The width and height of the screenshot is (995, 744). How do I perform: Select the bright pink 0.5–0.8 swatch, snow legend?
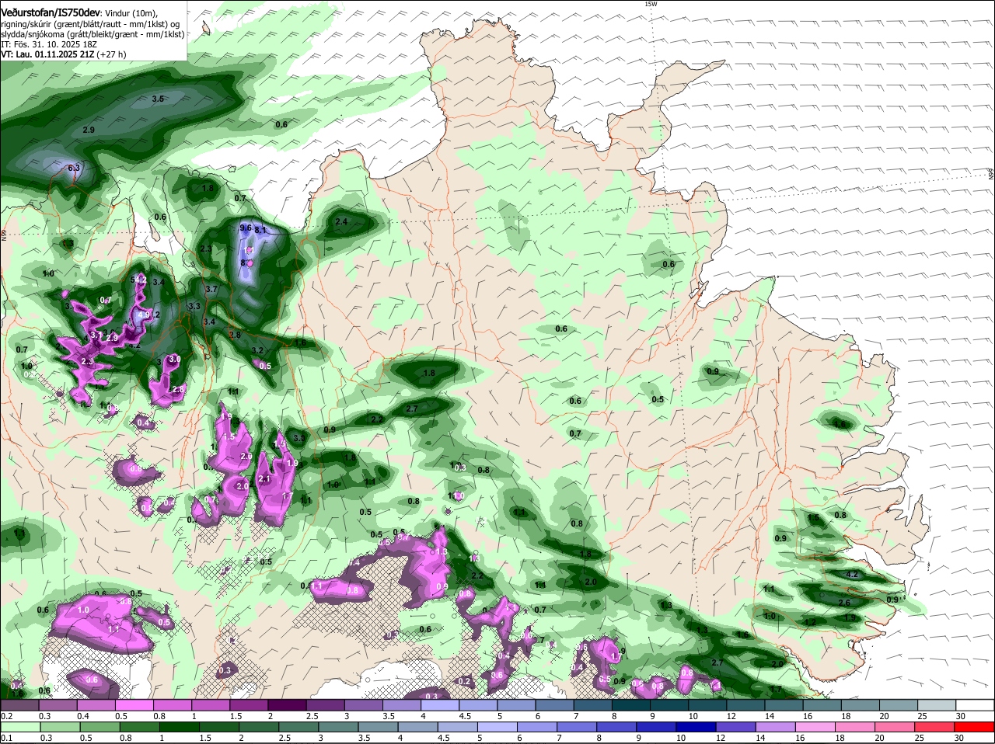tap(134, 705)
